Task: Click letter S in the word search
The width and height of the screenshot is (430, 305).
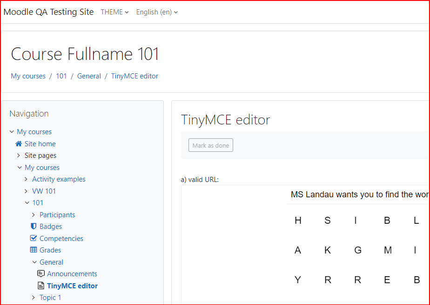Action: (x=328, y=220)
